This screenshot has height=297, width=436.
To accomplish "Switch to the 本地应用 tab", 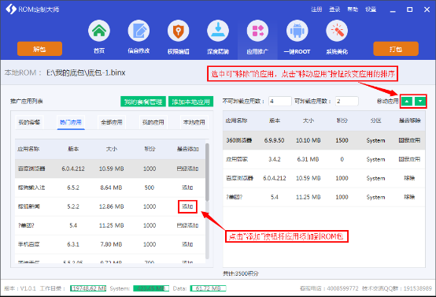I will point(194,122).
